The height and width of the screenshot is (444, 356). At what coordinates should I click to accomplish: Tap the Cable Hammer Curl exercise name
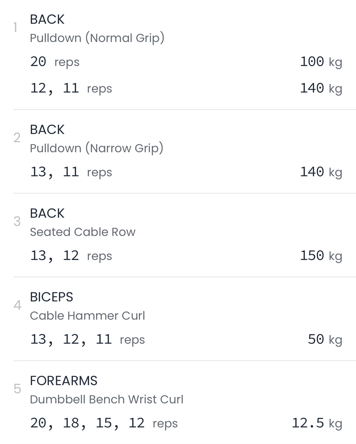click(x=87, y=316)
